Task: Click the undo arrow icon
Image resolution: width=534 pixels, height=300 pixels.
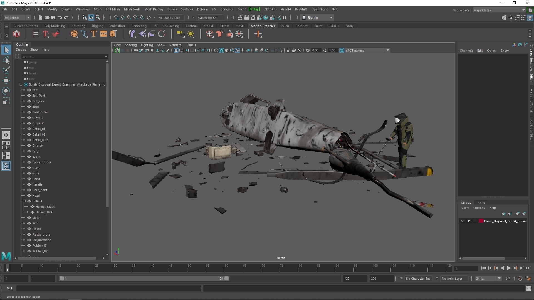Action: pos(60,17)
